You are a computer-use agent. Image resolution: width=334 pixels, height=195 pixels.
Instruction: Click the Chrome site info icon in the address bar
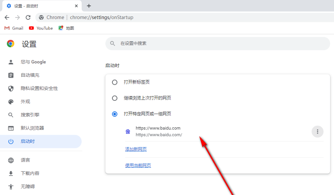click(41, 18)
